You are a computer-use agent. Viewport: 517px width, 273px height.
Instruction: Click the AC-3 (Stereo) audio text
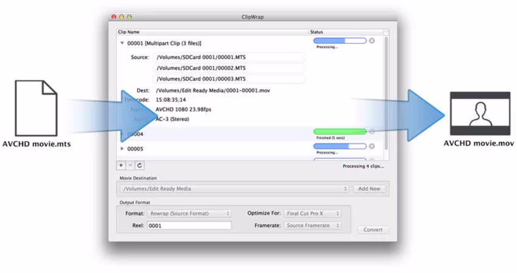tap(173, 119)
